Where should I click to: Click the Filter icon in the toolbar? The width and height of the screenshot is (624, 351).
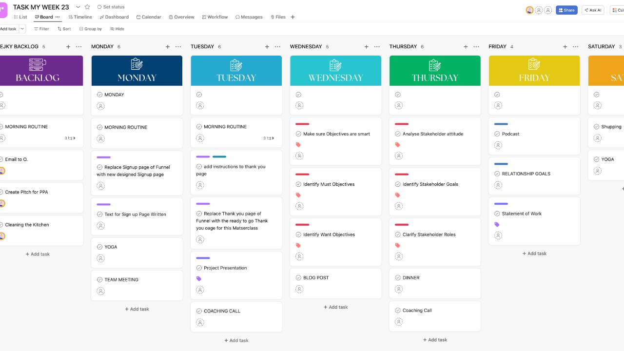[36, 29]
